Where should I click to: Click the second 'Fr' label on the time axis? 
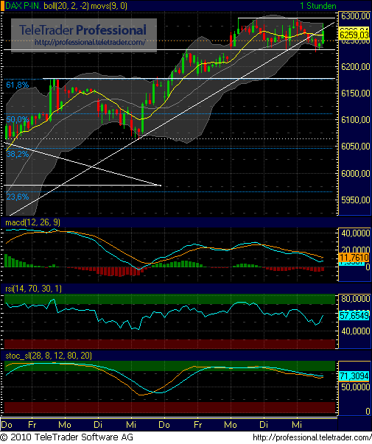click(197, 425)
